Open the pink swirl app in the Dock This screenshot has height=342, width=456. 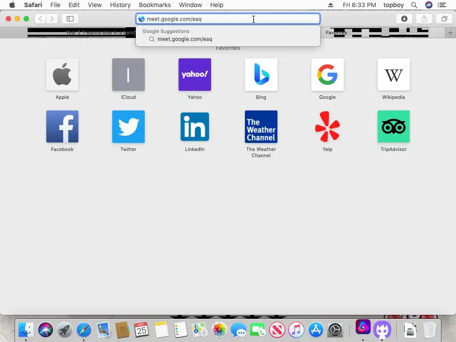click(x=363, y=327)
